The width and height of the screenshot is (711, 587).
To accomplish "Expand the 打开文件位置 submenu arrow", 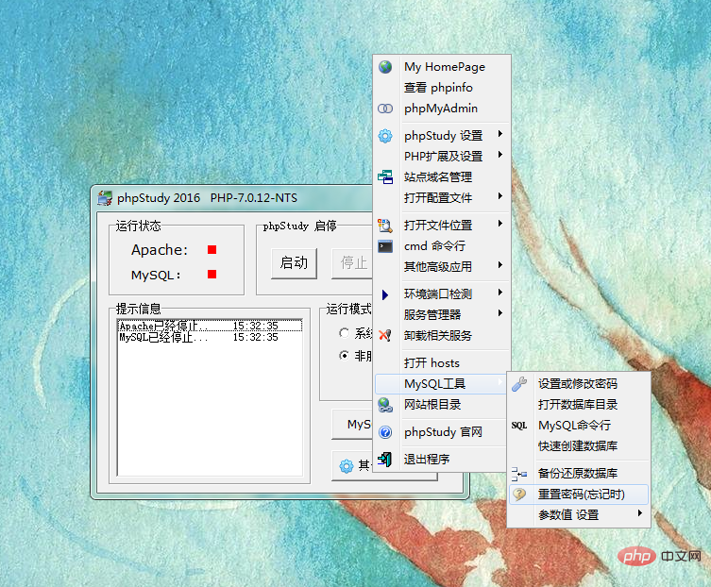I will pyautogui.click(x=500, y=224).
